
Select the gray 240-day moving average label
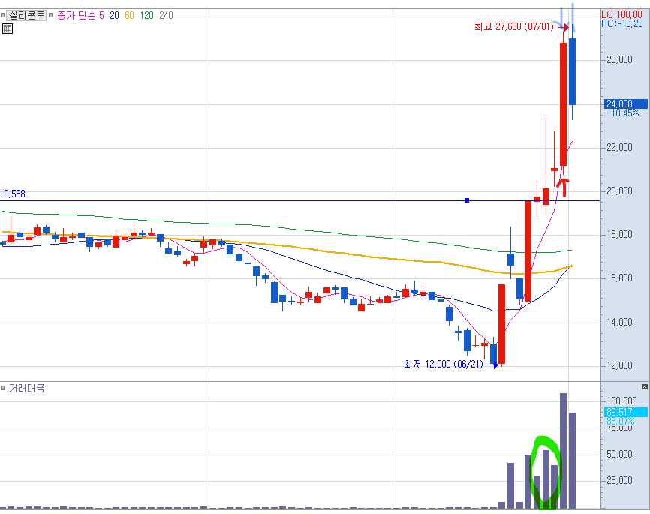coord(166,15)
